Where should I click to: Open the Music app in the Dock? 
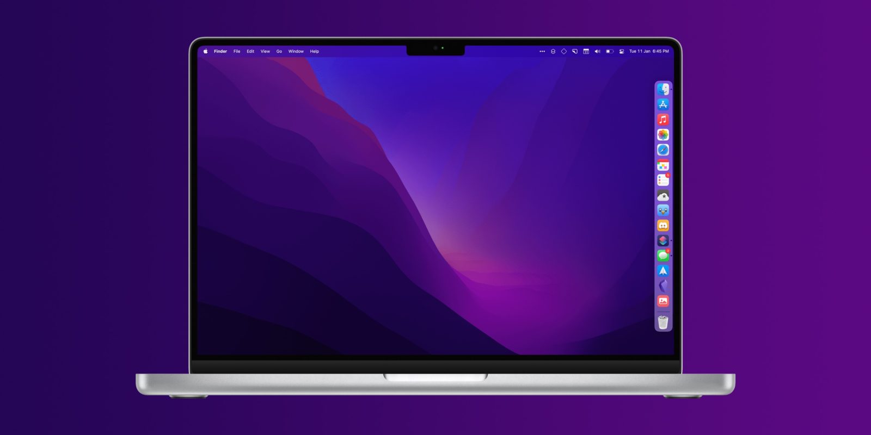(663, 120)
